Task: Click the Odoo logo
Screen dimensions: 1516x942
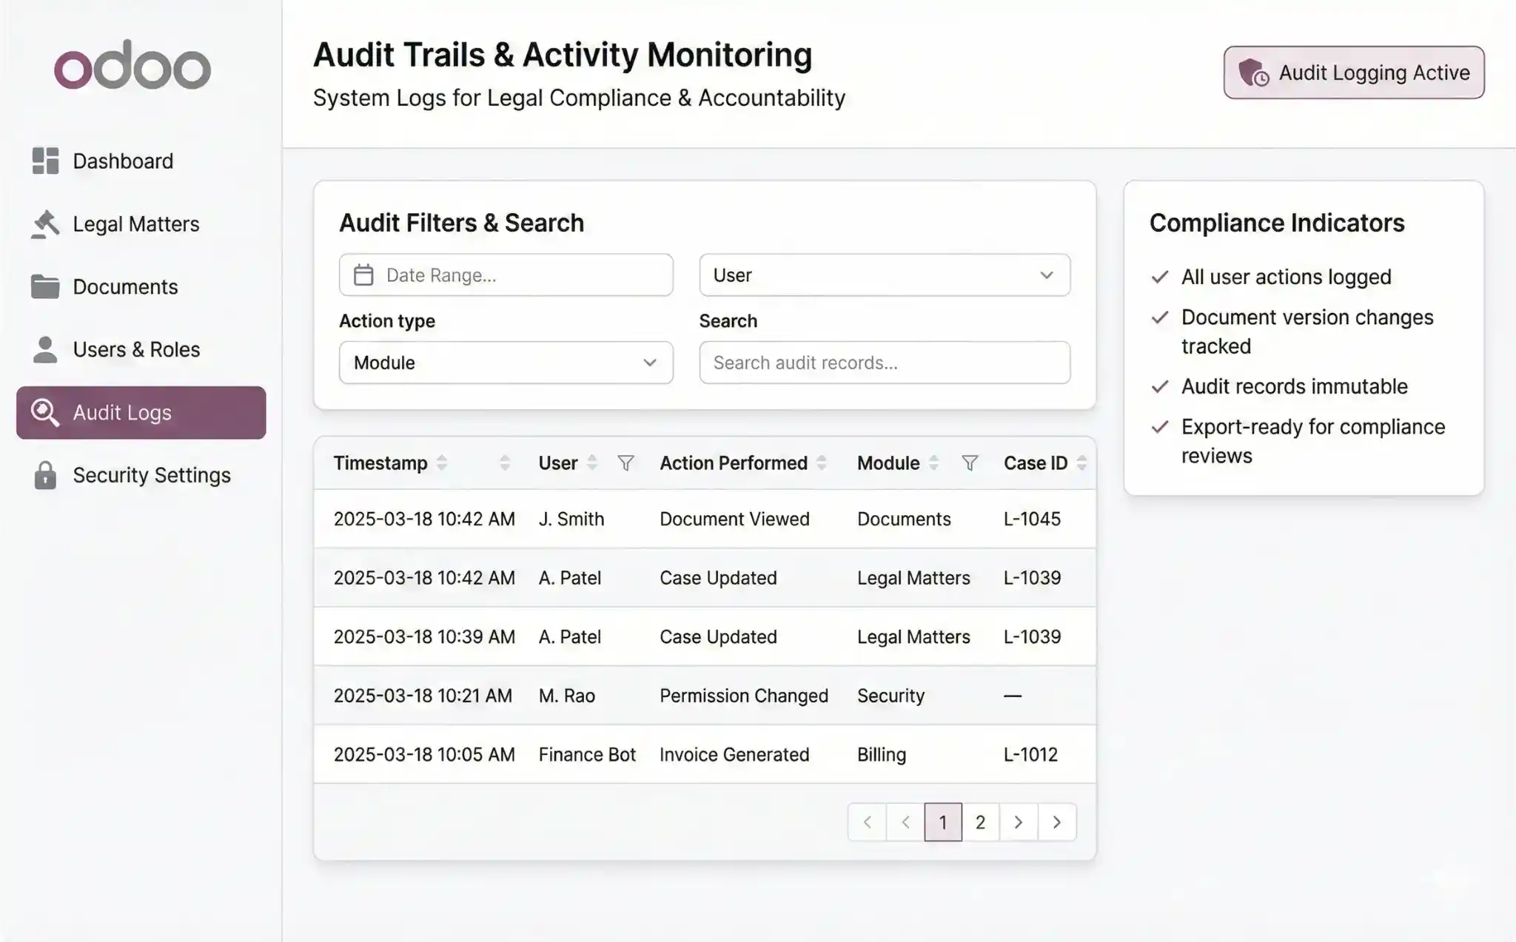Action: pyautogui.click(x=132, y=66)
